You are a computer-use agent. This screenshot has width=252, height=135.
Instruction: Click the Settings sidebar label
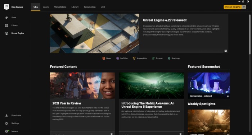pos(15,124)
